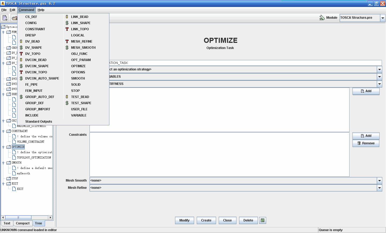The image size is (386, 233).
Task: Open the File menu
Action: [4, 10]
